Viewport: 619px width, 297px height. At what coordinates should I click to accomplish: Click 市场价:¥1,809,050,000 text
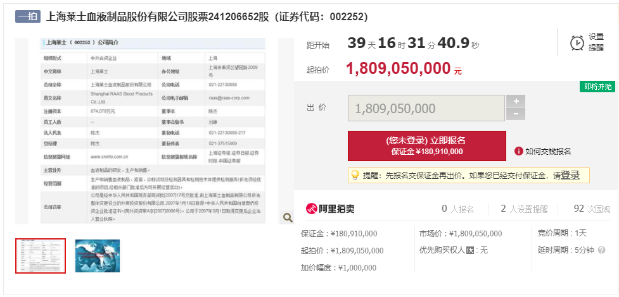(x=461, y=234)
